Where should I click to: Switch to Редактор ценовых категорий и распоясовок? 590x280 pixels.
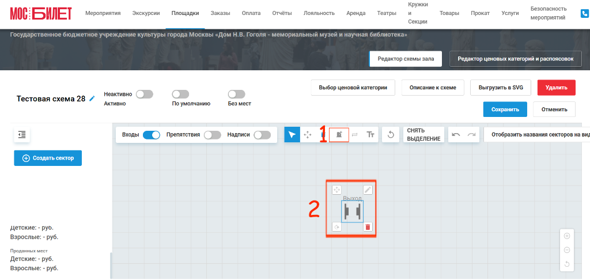(x=516, y=59)
